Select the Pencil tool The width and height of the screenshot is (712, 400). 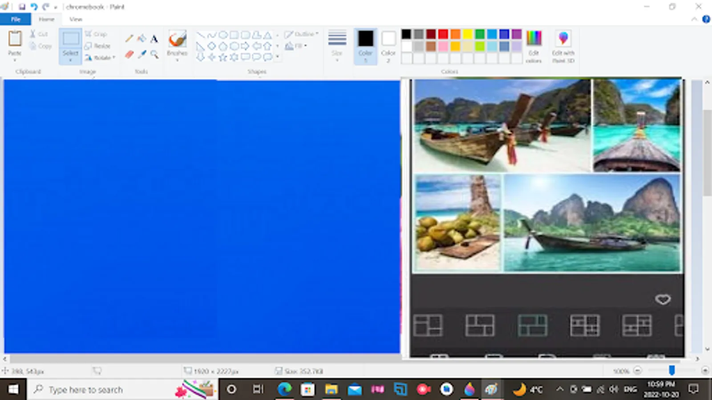tap(129, 39)
